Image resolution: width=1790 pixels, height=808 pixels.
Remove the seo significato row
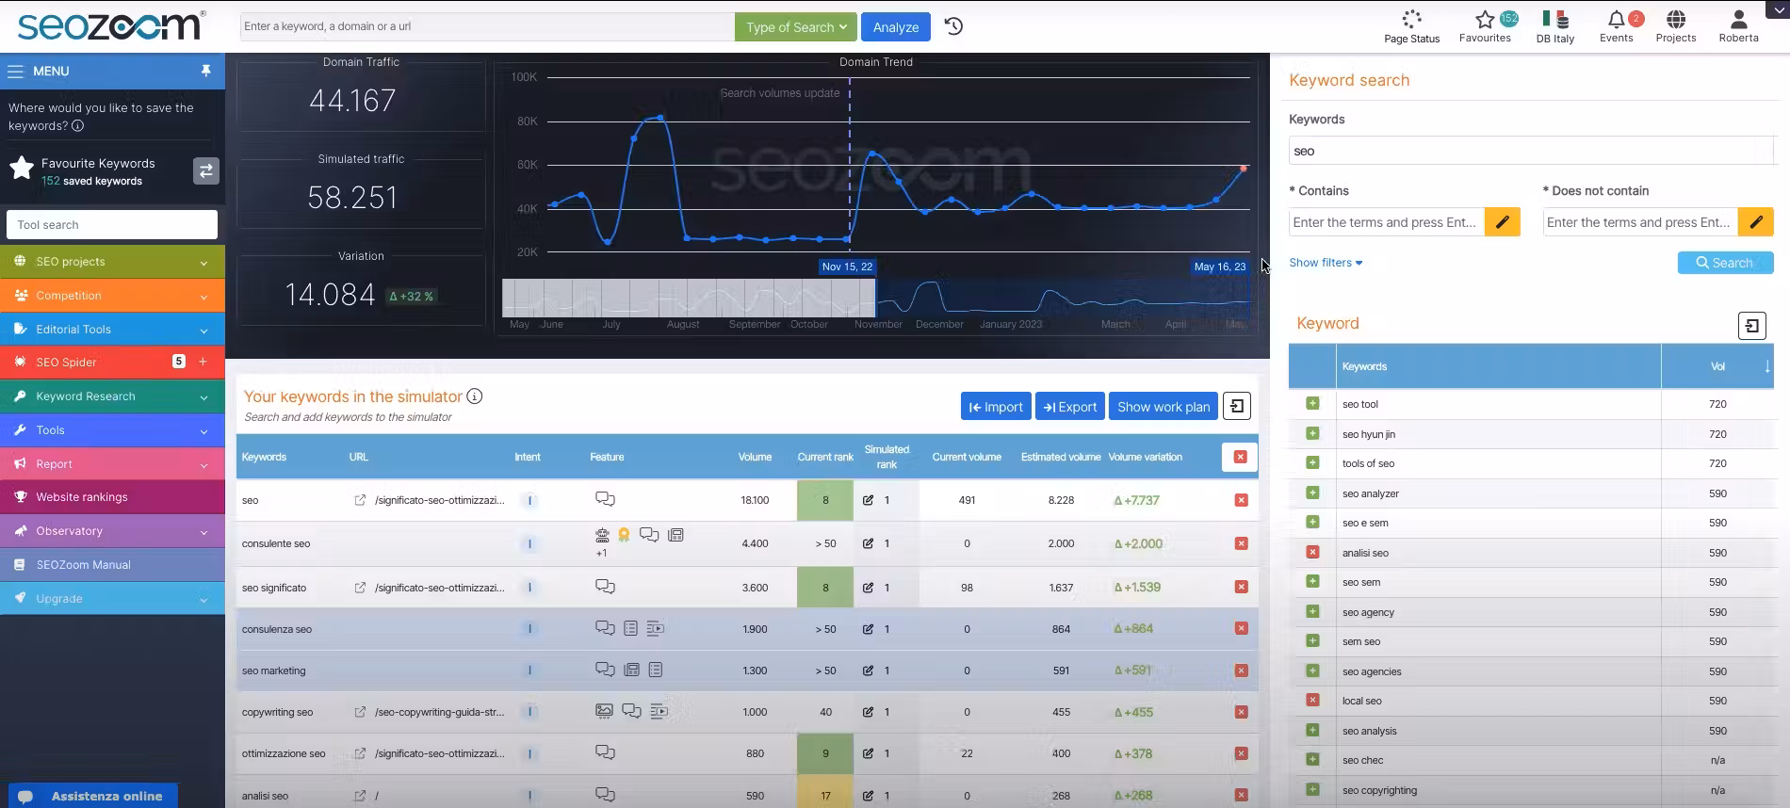[1241, 587]
